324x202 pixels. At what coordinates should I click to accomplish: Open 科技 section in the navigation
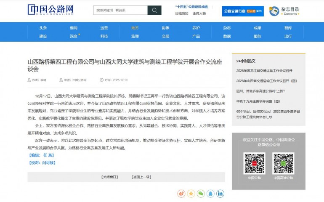click(104, 36)
